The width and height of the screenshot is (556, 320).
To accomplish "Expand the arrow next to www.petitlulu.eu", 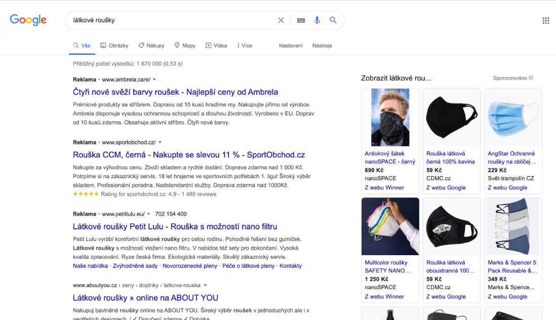I will click(x=148, y=214).
